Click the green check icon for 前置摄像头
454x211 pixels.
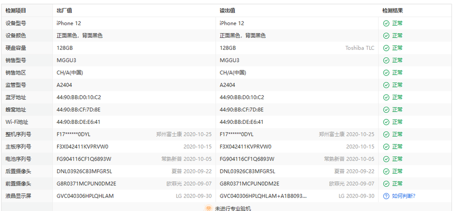tap(386, 184)
